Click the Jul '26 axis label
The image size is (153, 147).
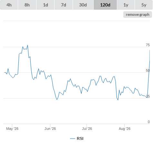click(87, 129)
